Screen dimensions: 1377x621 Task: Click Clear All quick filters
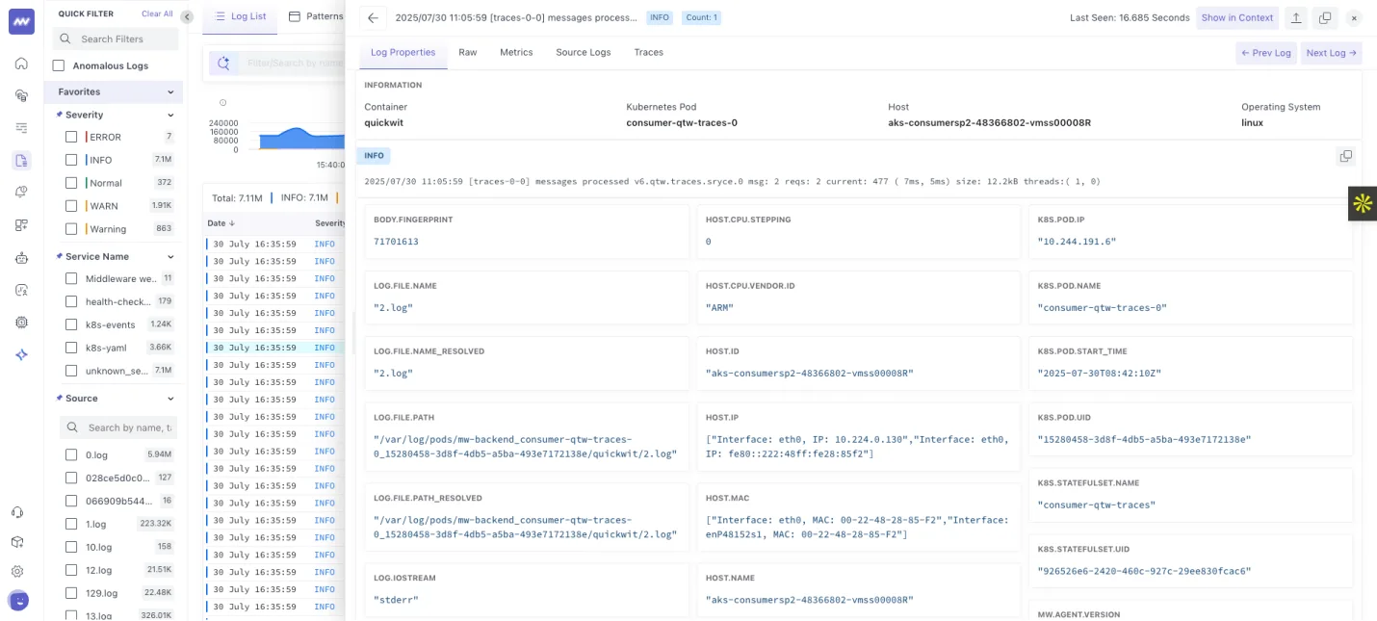click(157, 14)
